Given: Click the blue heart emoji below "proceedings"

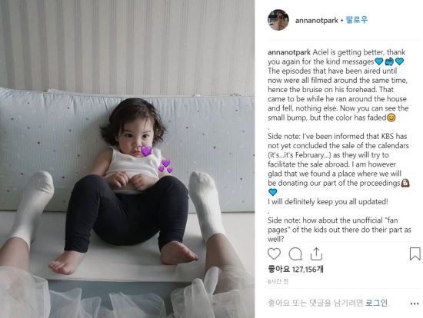Looking at the screenshot, I should tap(273, 193).
